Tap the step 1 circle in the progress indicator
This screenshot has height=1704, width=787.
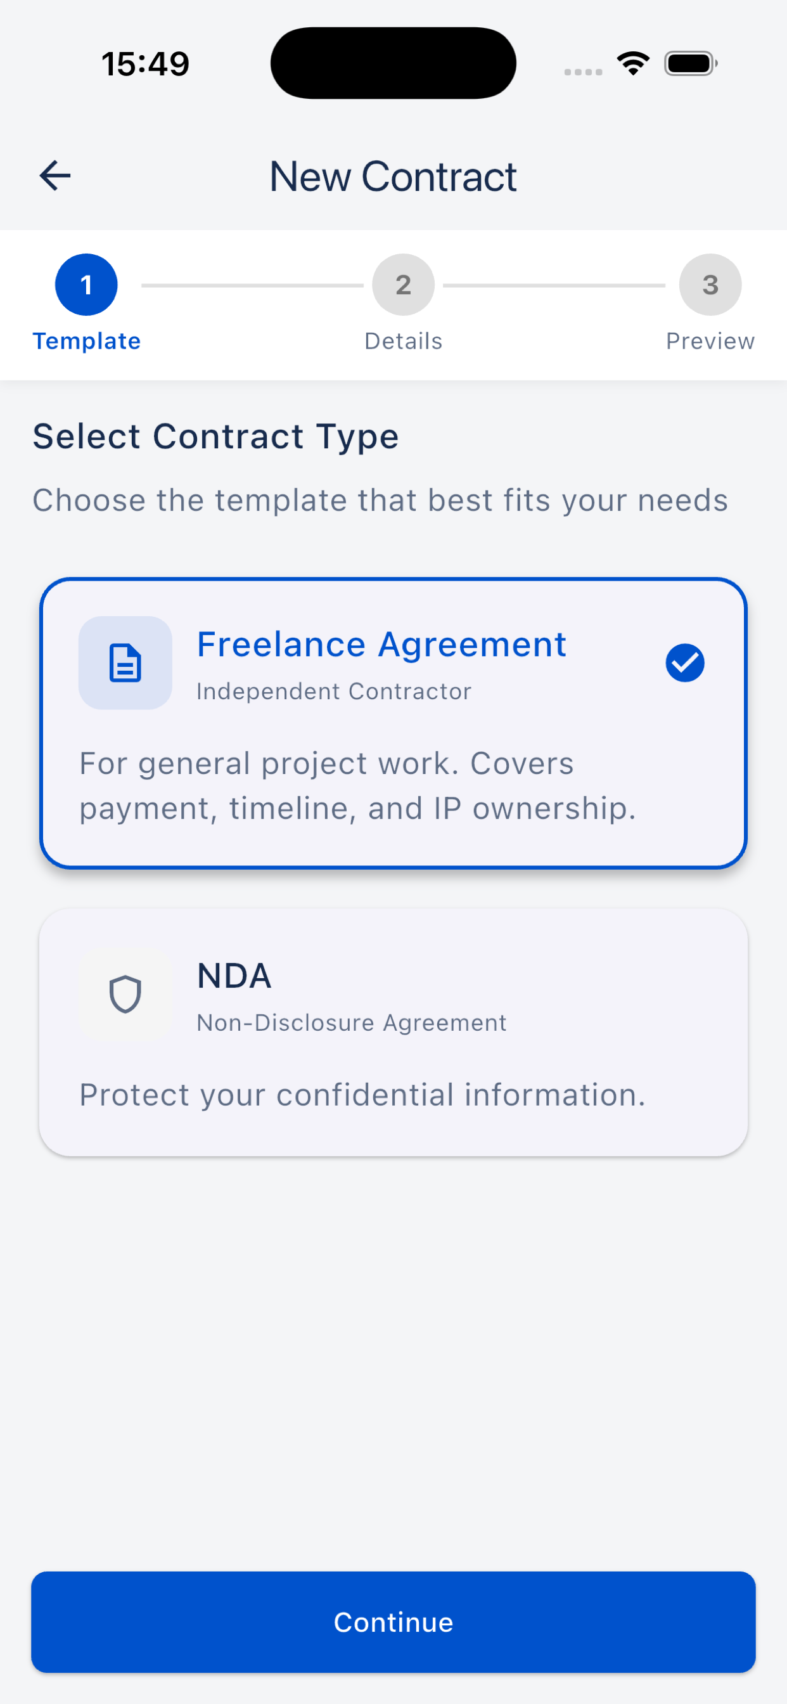click(87, 285)
